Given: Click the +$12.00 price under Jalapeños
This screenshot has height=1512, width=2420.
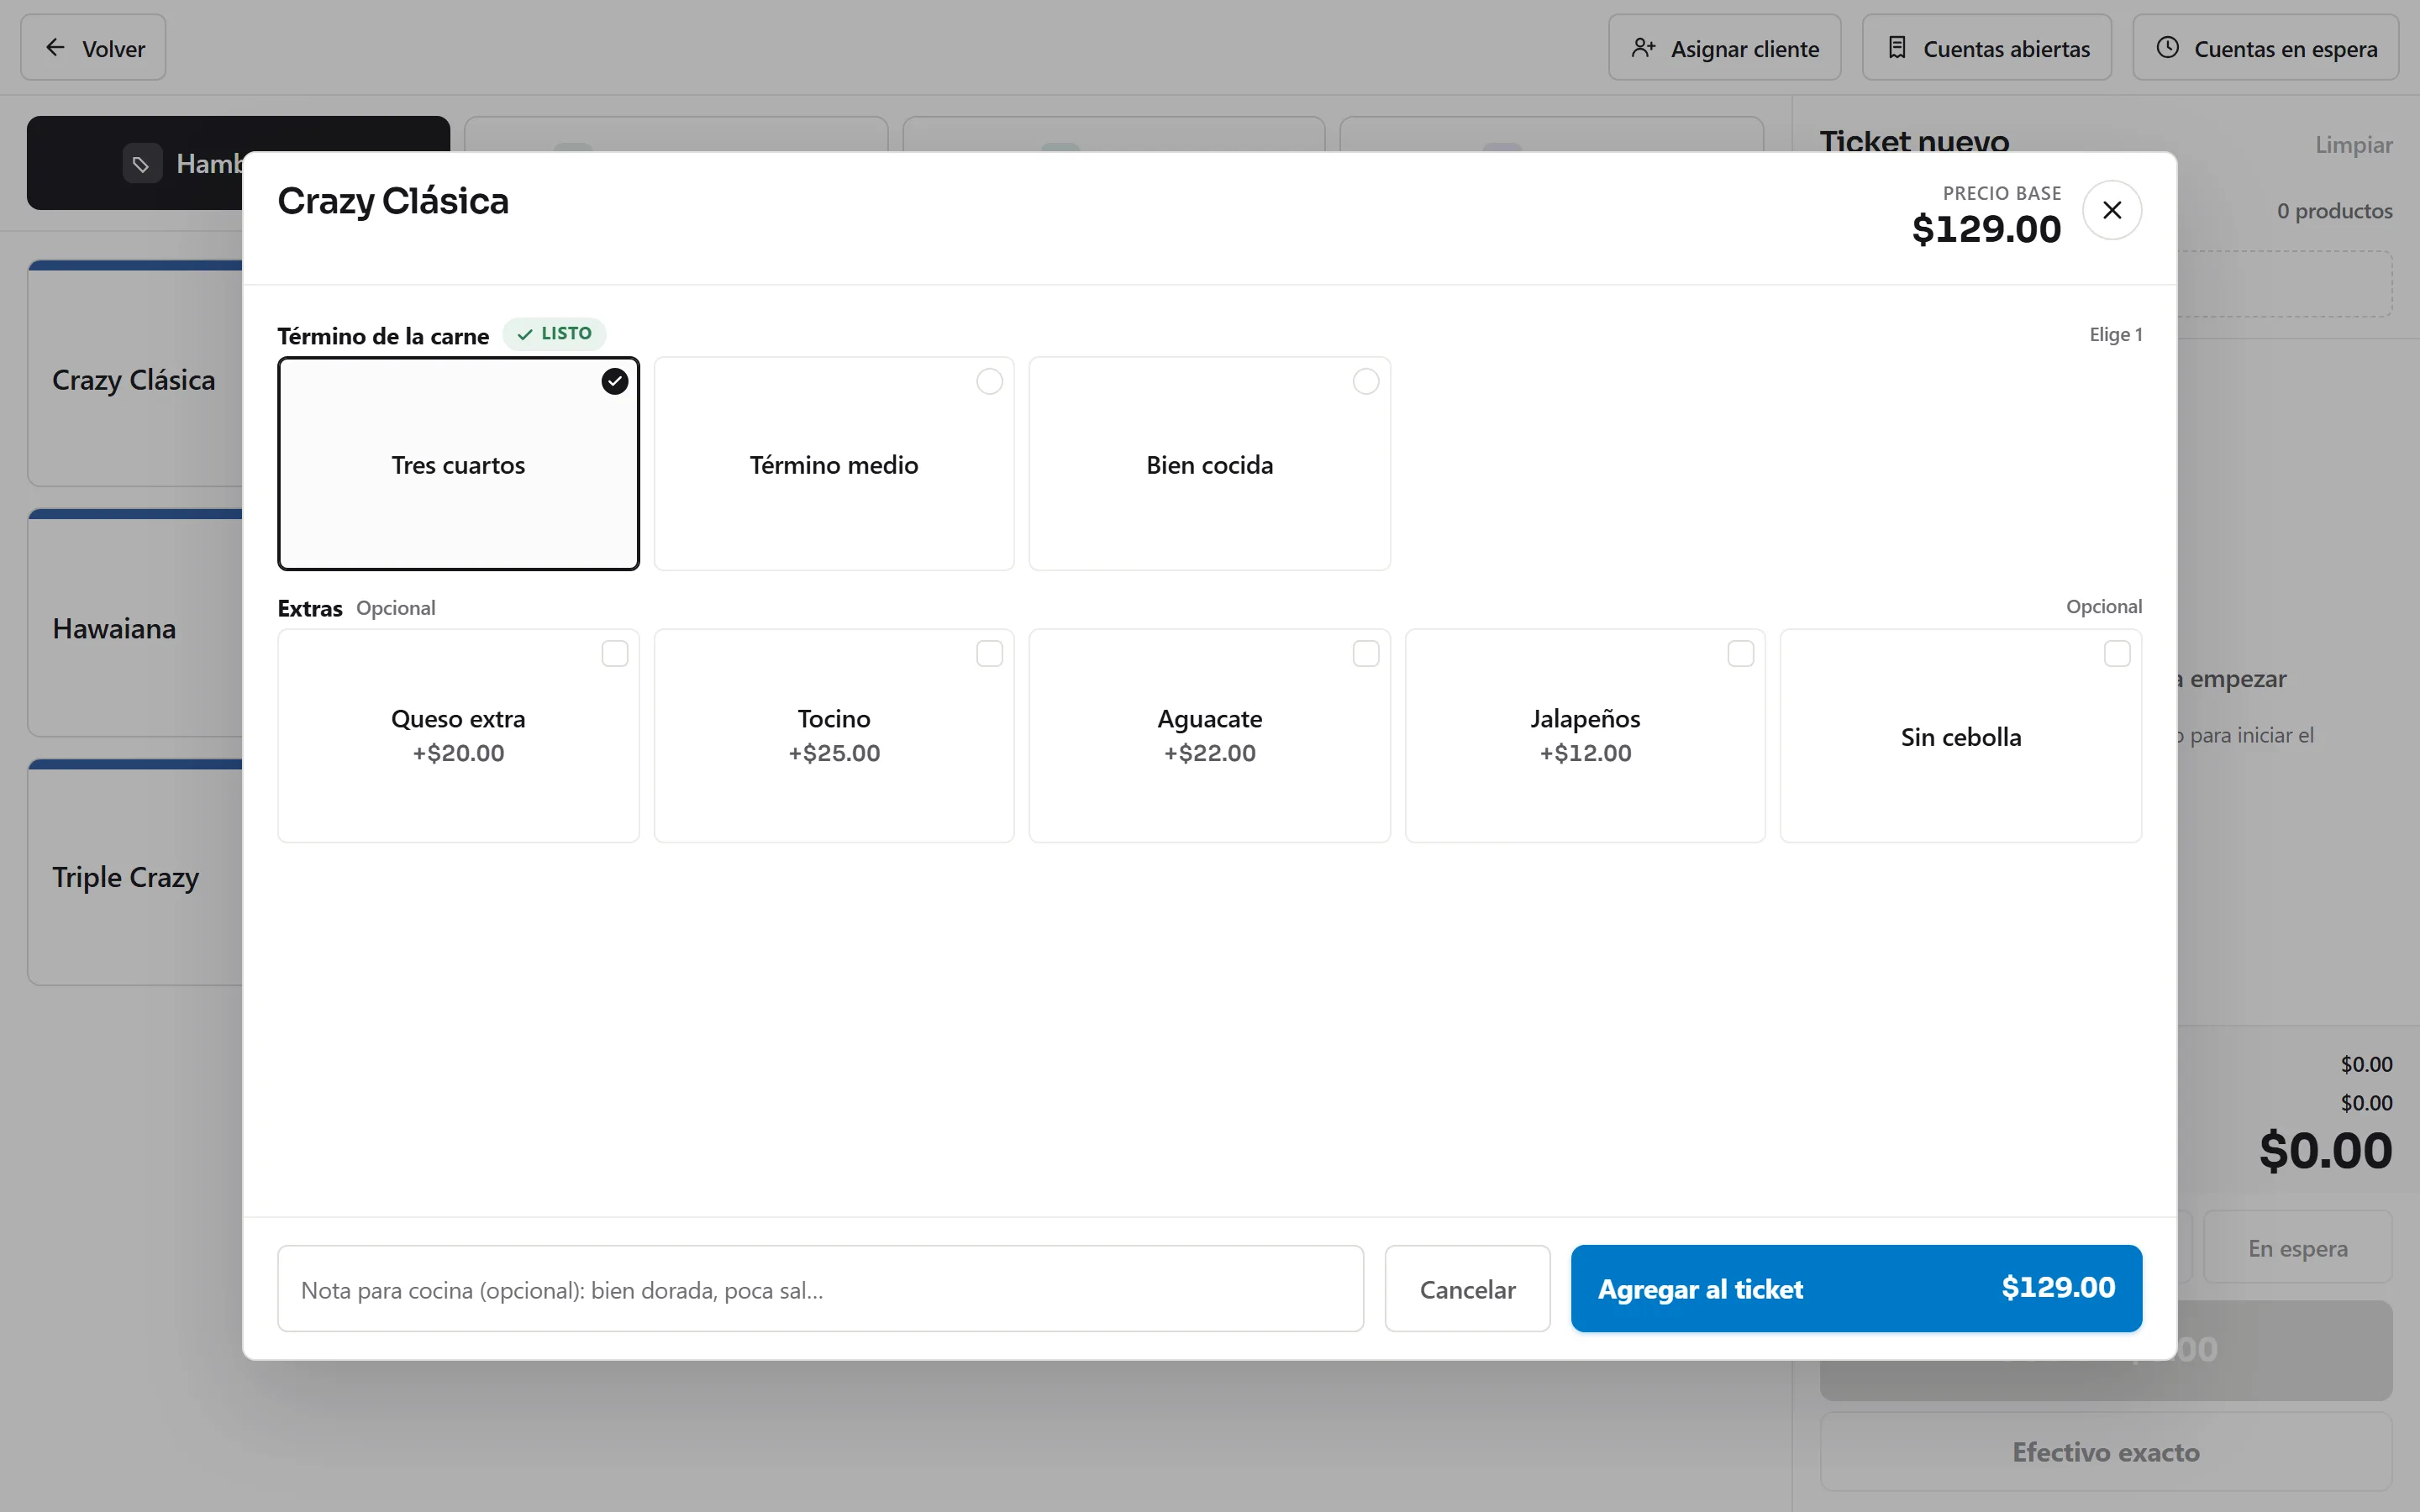Looking at the screenshot, I should click(x=1585, y=753).
